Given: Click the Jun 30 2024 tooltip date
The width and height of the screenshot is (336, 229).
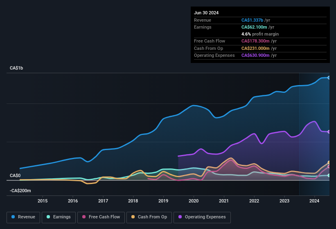Looking at the screenshot, I should click(x=206, y=13).
